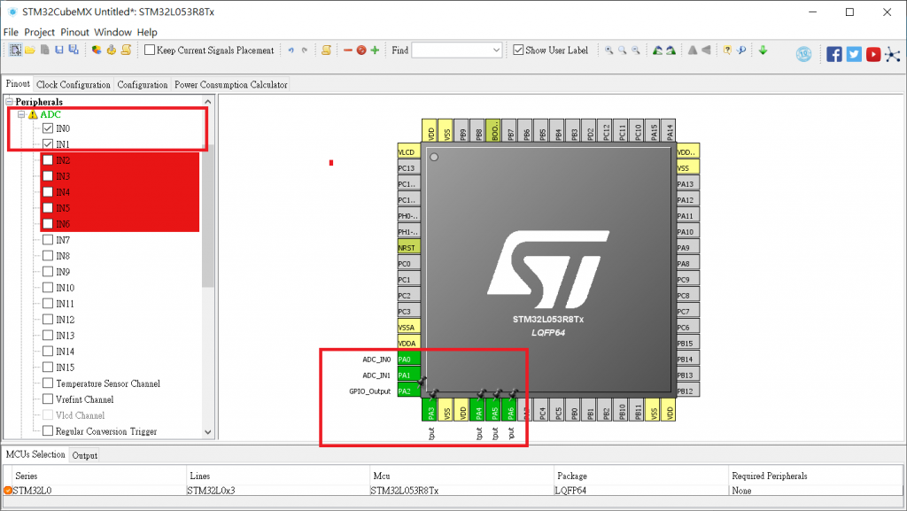Click the gray upward triangle flip icon
The width and height of the screenshot is (907, 511).
(693, 50)
